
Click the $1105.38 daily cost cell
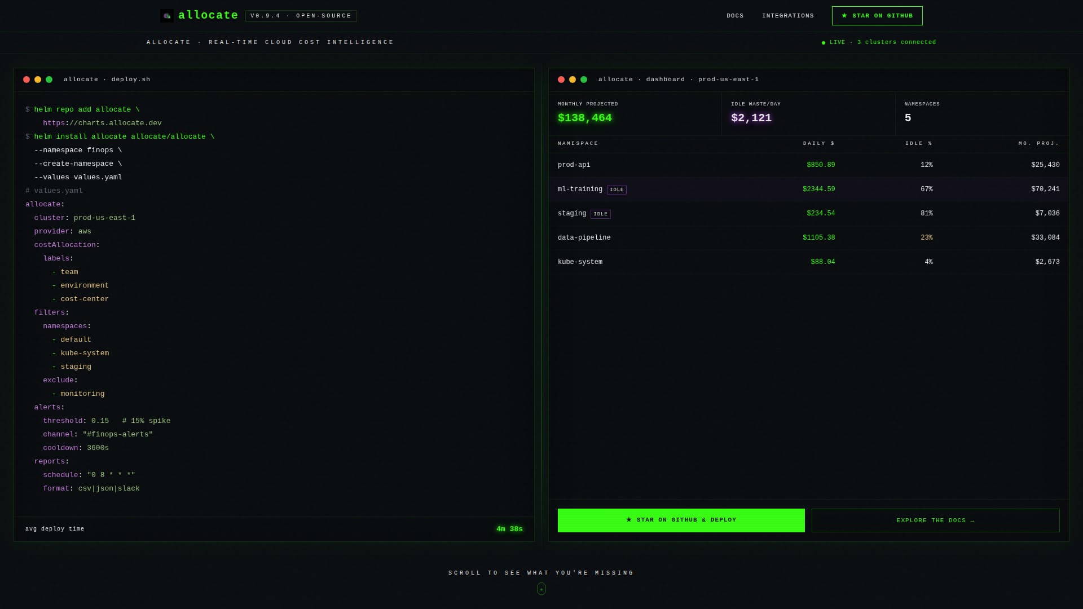pyautogui.click(x=819, y=238)
